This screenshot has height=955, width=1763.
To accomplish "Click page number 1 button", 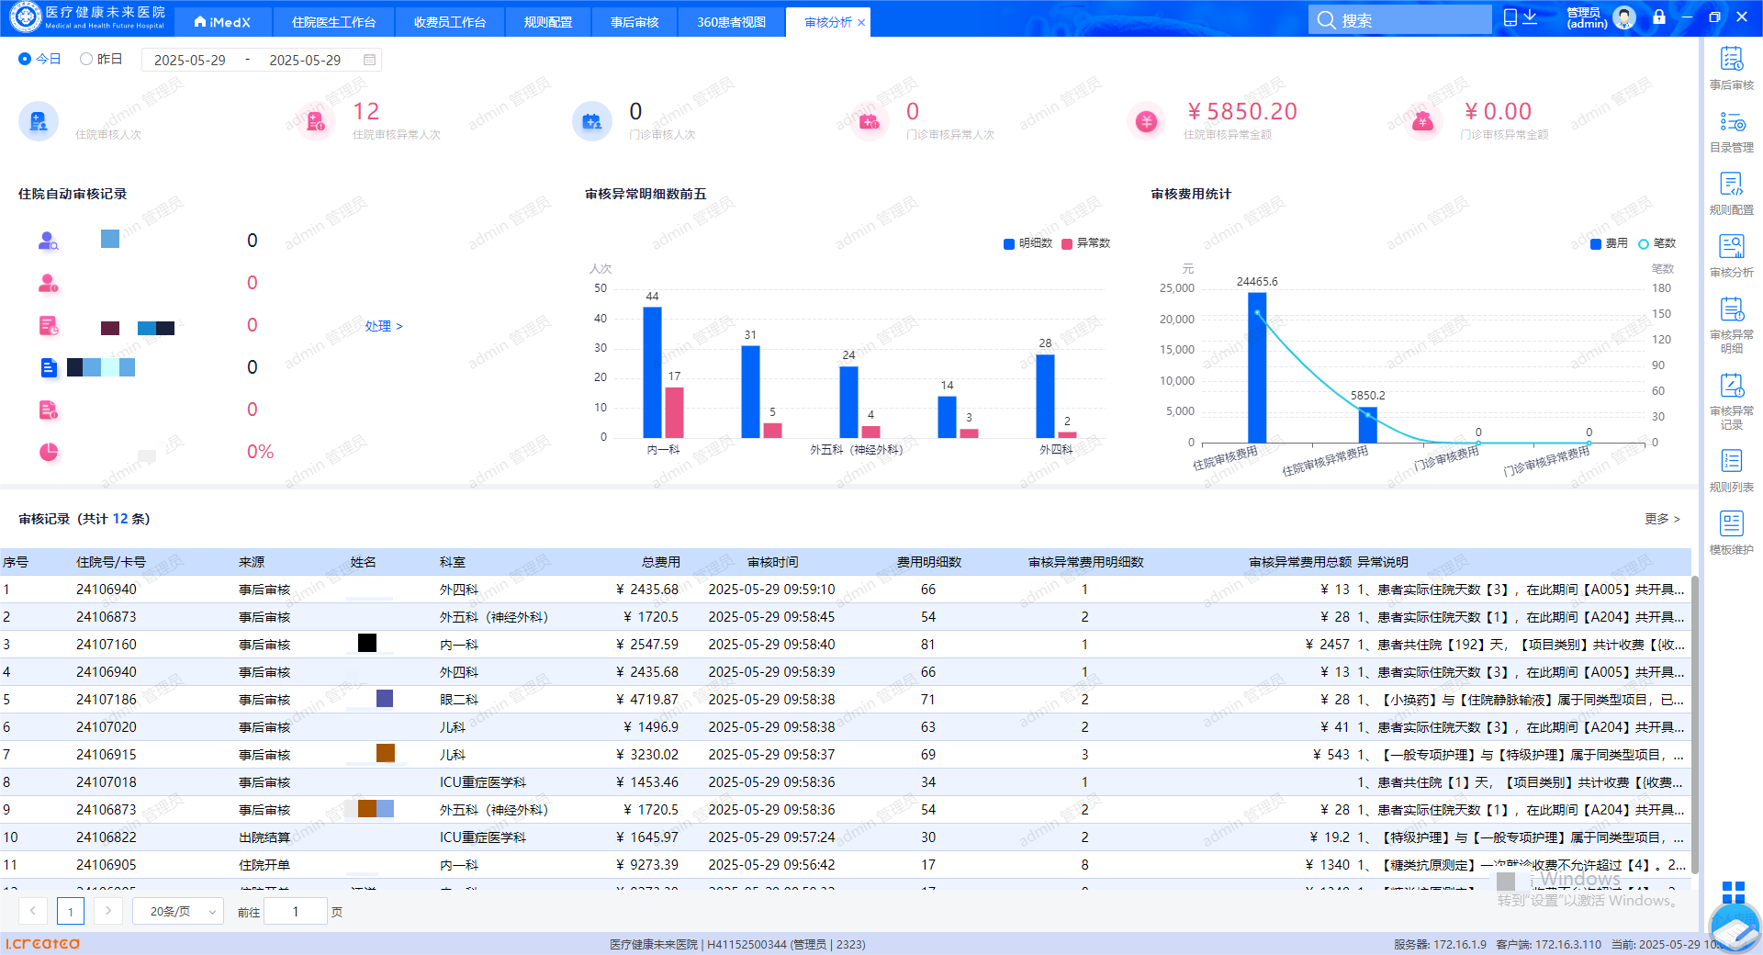I will [71, 911].
